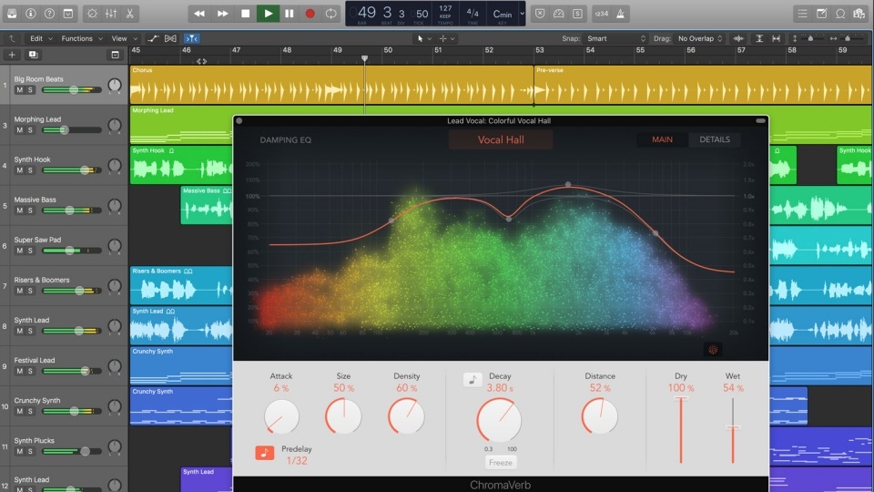Adjust the vertical zoom slider
Screen dimensions: 874x492
point(810,38)
